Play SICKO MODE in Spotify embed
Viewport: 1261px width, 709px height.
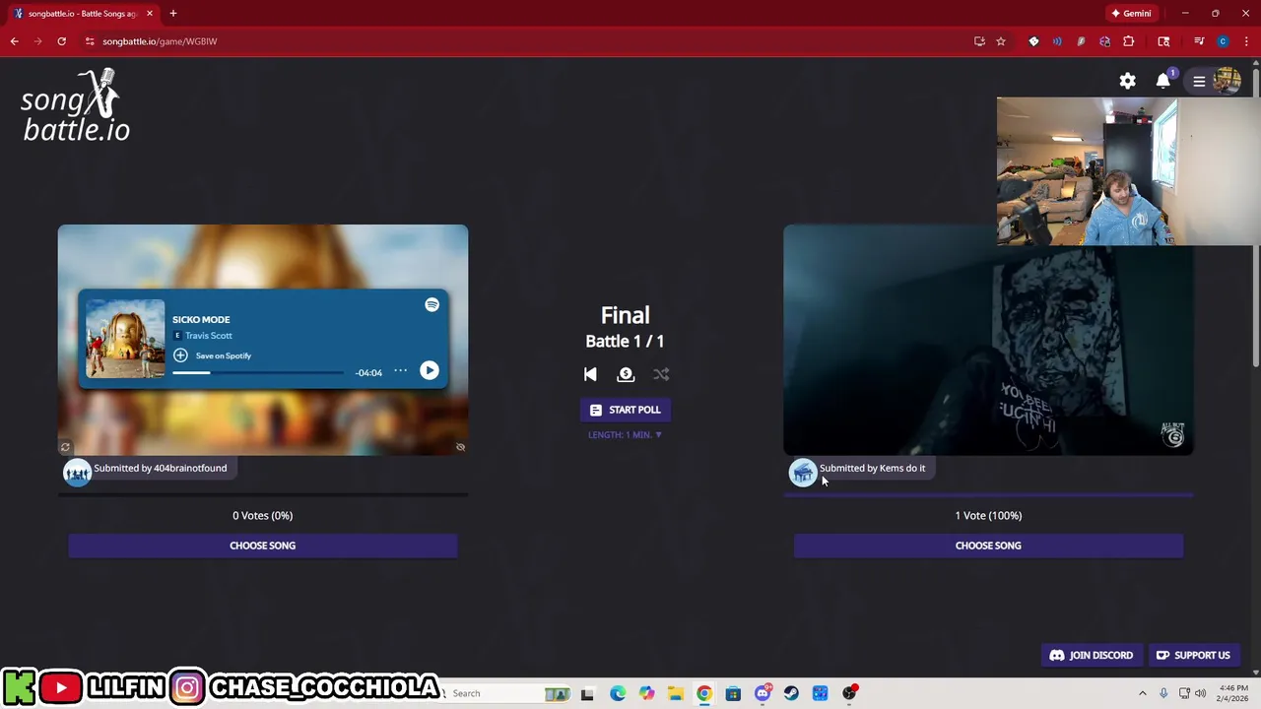(x=429, y=370)
